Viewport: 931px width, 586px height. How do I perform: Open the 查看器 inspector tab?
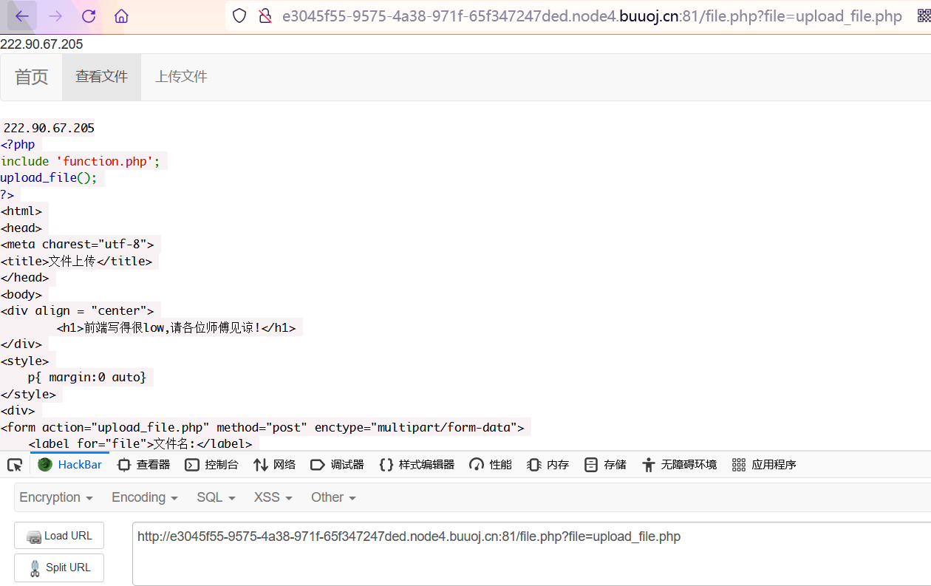tap(143, 465)
